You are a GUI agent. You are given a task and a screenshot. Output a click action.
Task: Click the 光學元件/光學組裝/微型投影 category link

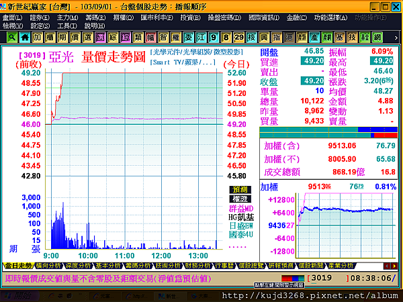(197, 52)
